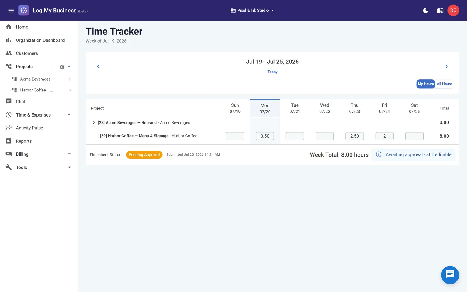Switch to All Hours view
The width and height of the screenshot is (467, 292).
pos(444,84)
